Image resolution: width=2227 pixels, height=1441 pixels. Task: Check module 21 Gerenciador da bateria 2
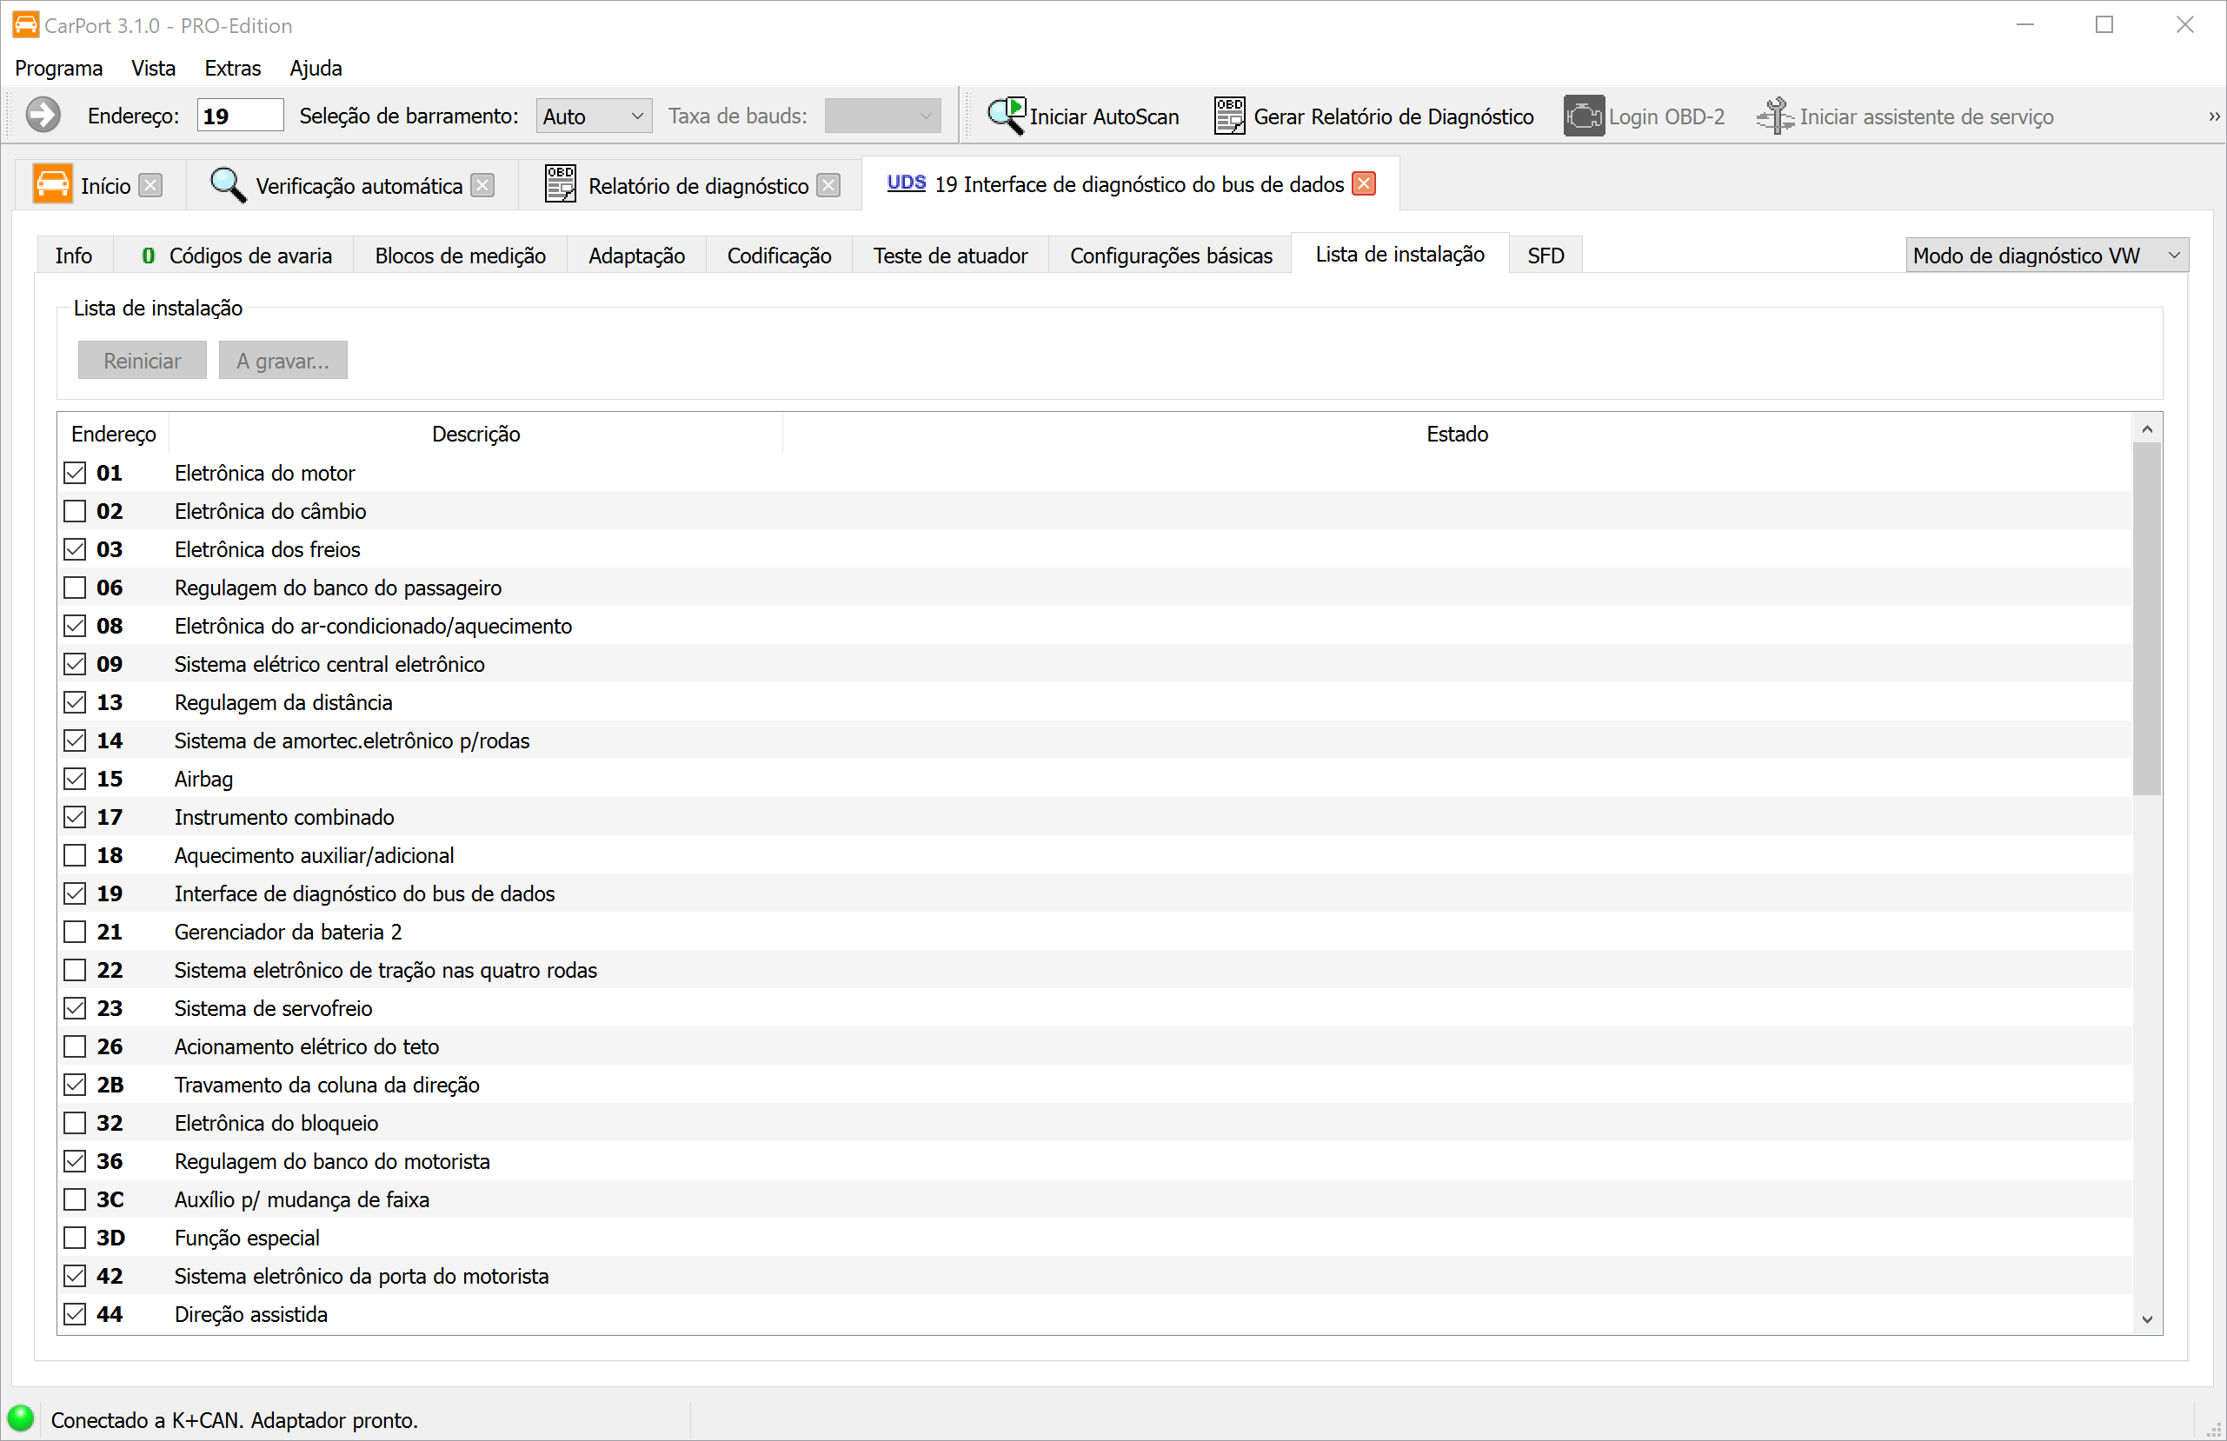[75, 931]
